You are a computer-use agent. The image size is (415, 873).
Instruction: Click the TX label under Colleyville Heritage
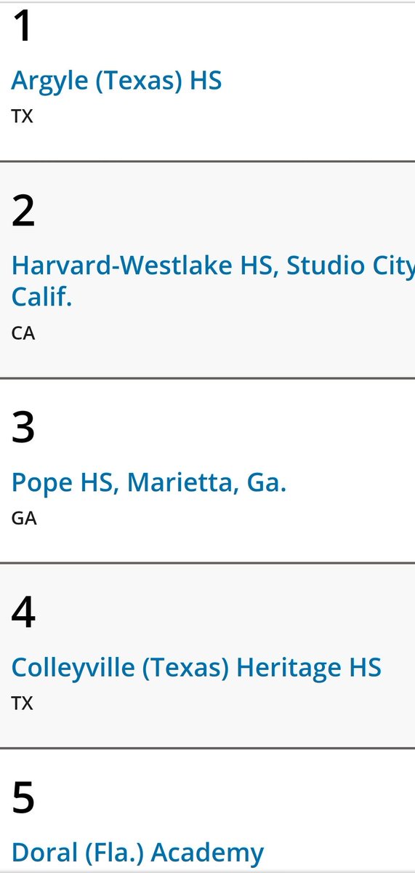click(x=22, y=703)
